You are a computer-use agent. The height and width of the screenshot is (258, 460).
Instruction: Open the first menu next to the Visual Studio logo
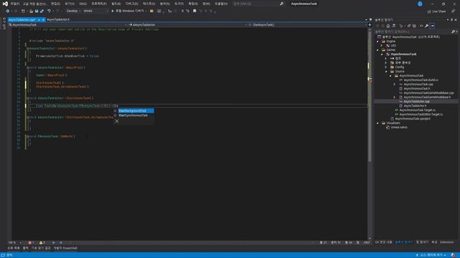pyautogui.click(x=14, y=4)
